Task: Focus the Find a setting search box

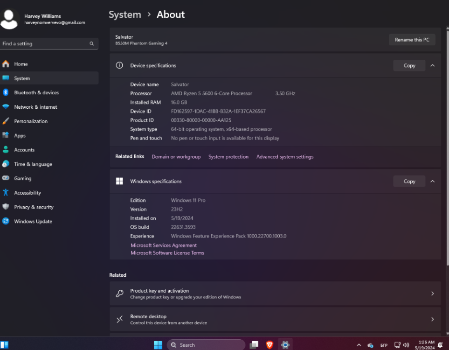Action: click(x=49, y=43)
